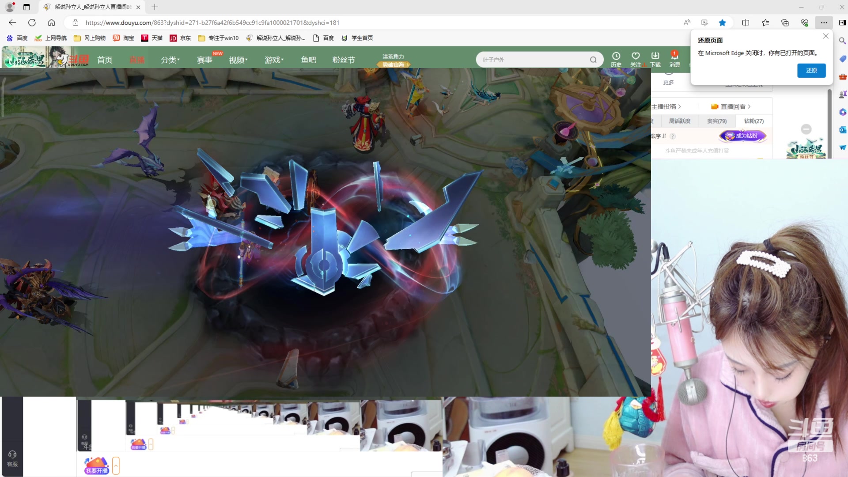Open sidebar games chess icon

point(842,94)
